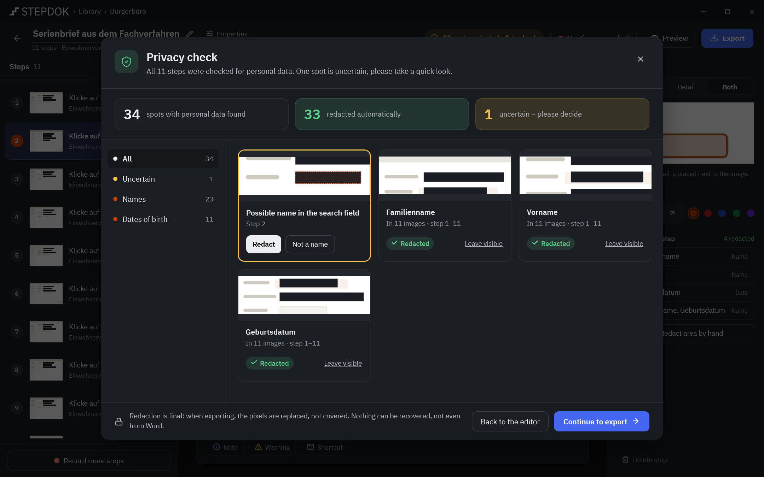Select the purple color swatch
The height and width of the screenshot is (477, 764).
pos(751,213)
